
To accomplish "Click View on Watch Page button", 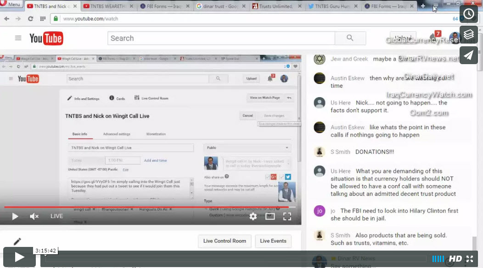I will (x=265, y=98).
